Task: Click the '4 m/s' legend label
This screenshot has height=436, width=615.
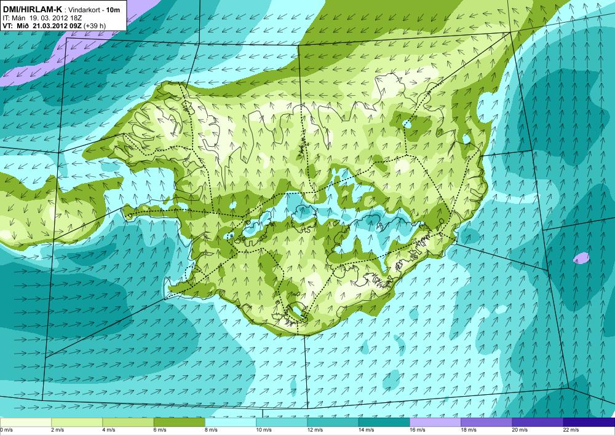Action: coord(109,430)
